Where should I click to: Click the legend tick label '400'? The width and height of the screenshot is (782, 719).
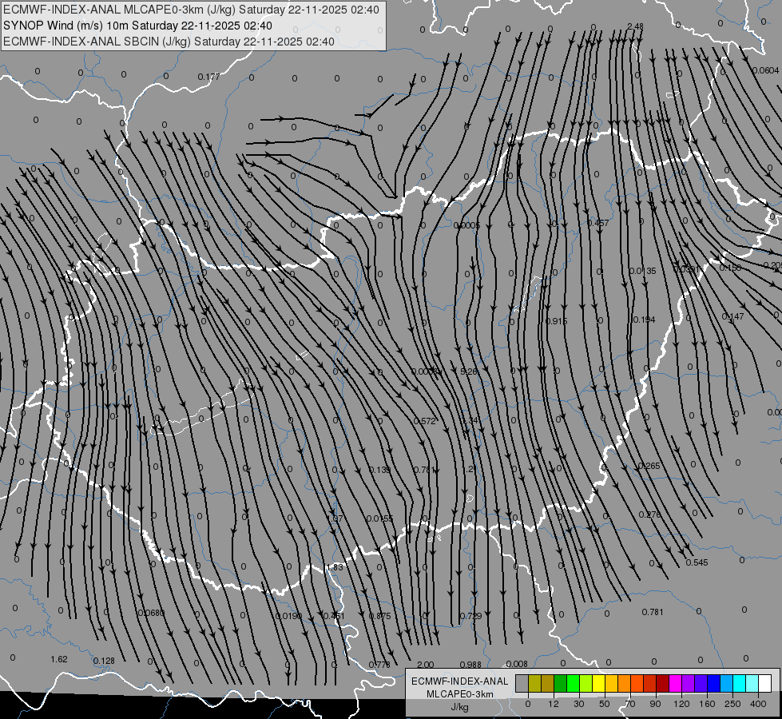(x=758, y=704)
